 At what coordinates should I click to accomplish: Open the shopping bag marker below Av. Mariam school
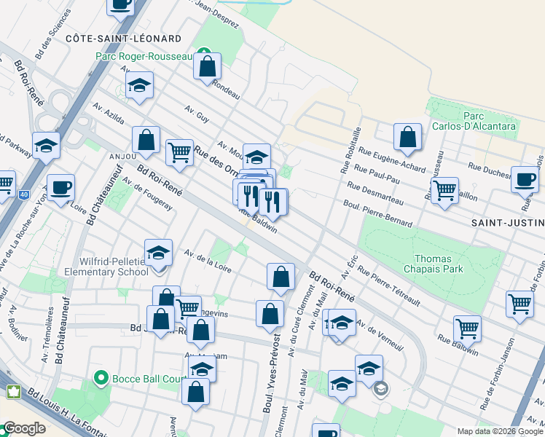[196, 393]
